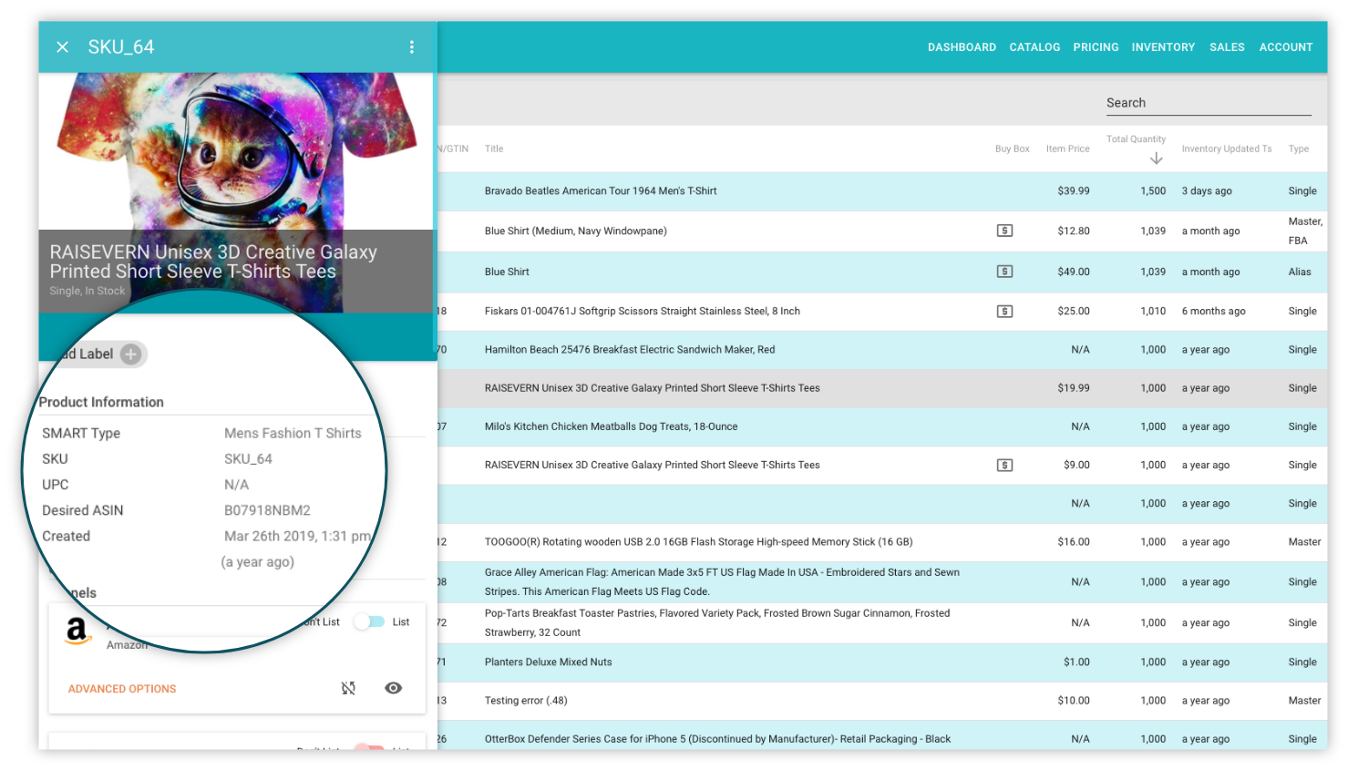Click the Buy Box icon on the $9.00 RAISEVERN row
Screen dimensions: 1348x770
[x=1004, y=466]
